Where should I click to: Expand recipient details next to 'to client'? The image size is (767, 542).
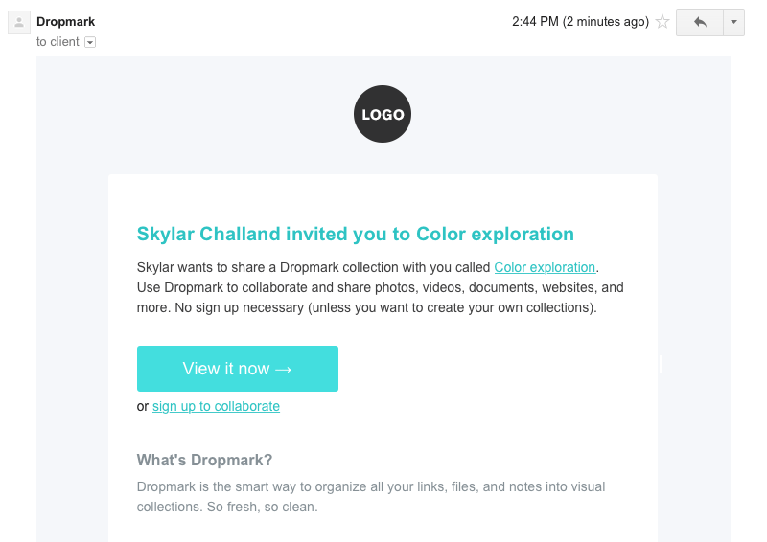(90, 42)
